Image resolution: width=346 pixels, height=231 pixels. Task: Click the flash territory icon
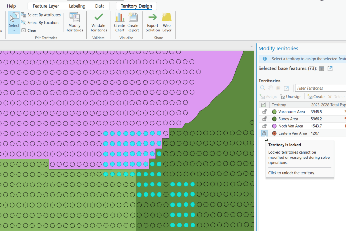click(x=278, y=88)
